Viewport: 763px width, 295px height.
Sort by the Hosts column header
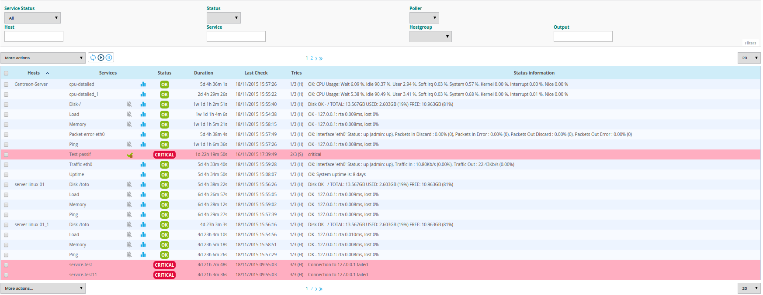pos(34,73)
